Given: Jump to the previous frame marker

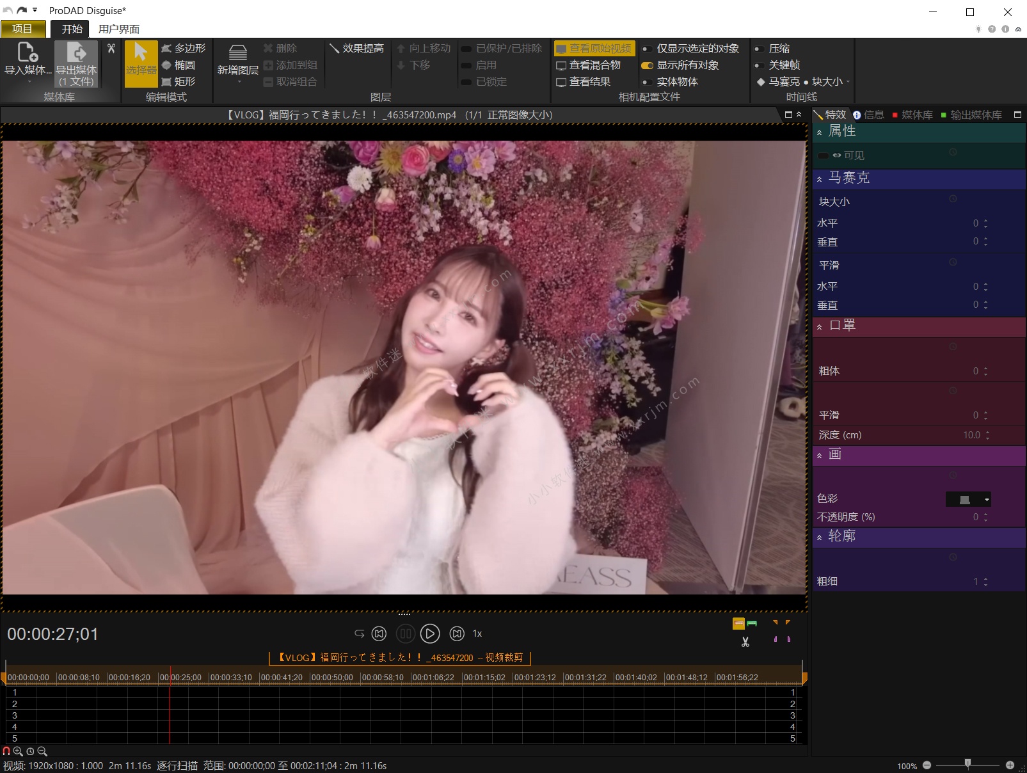Looking at the screenshot, I should (379, 634).
